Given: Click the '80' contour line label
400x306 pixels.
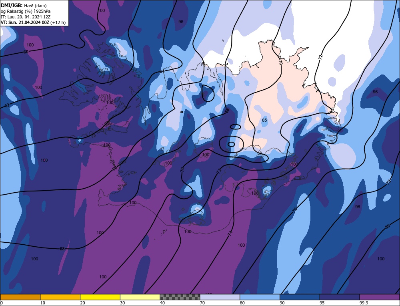Looking at the screenshot, I should point(387,226).
